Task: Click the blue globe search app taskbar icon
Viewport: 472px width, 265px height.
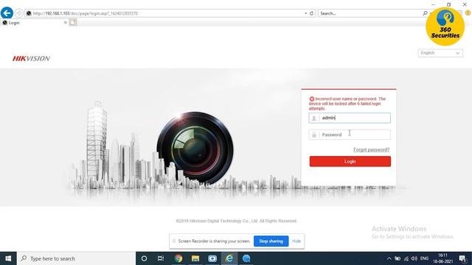Action: tap(246, 258)
